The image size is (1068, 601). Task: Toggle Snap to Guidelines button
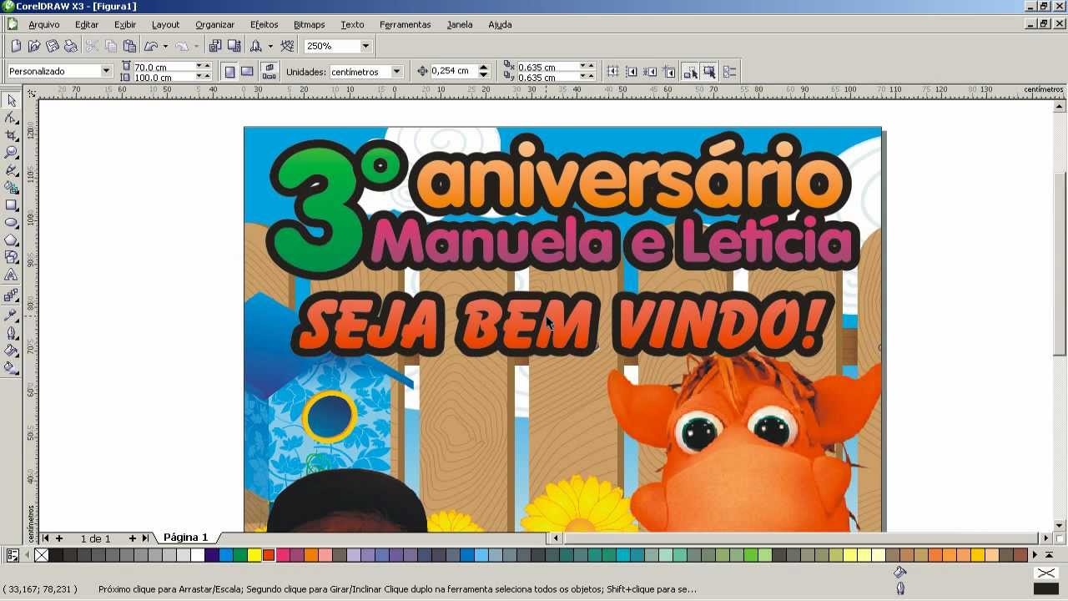[632, 72]
